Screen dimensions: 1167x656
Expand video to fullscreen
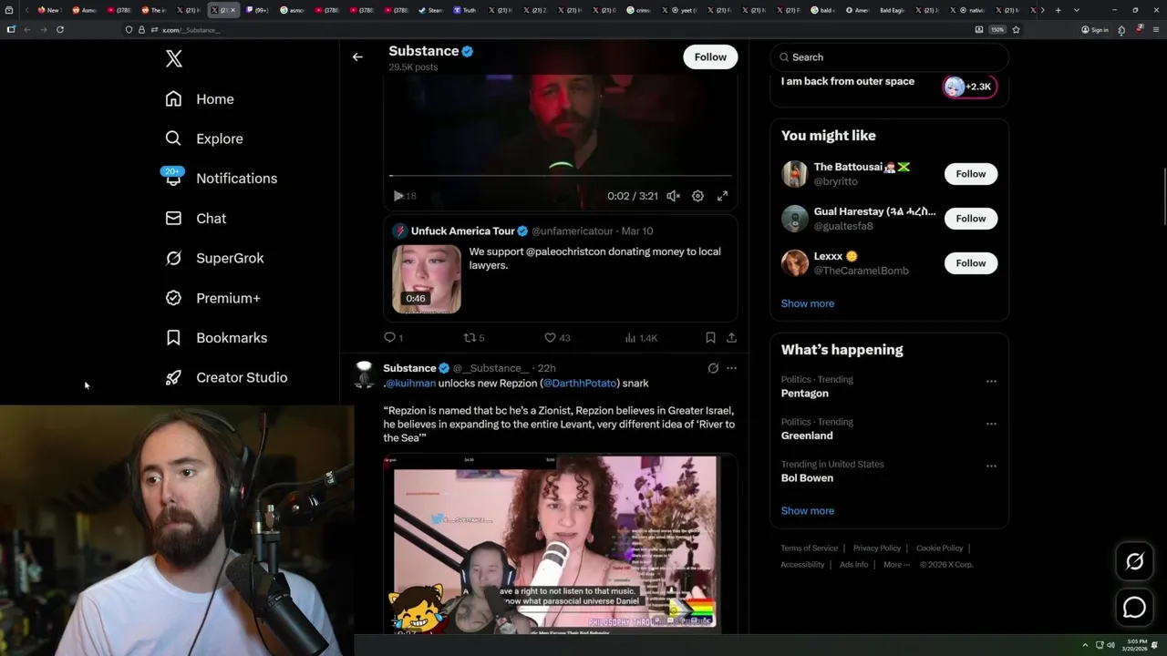[722, 196]
